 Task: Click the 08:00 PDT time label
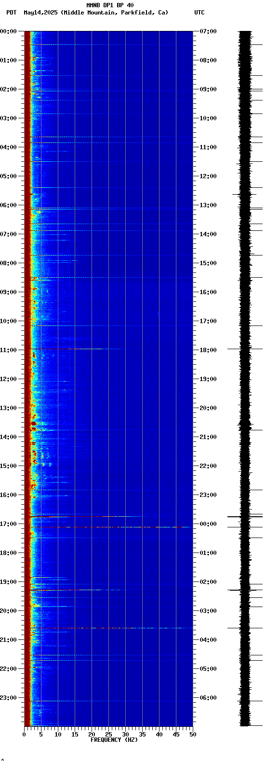8,263
